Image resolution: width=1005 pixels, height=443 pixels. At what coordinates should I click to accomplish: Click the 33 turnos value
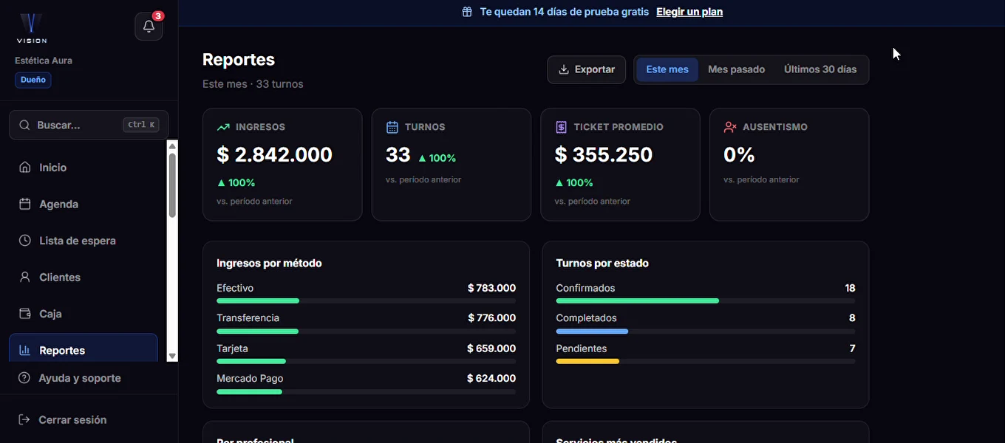coord(398,154)
